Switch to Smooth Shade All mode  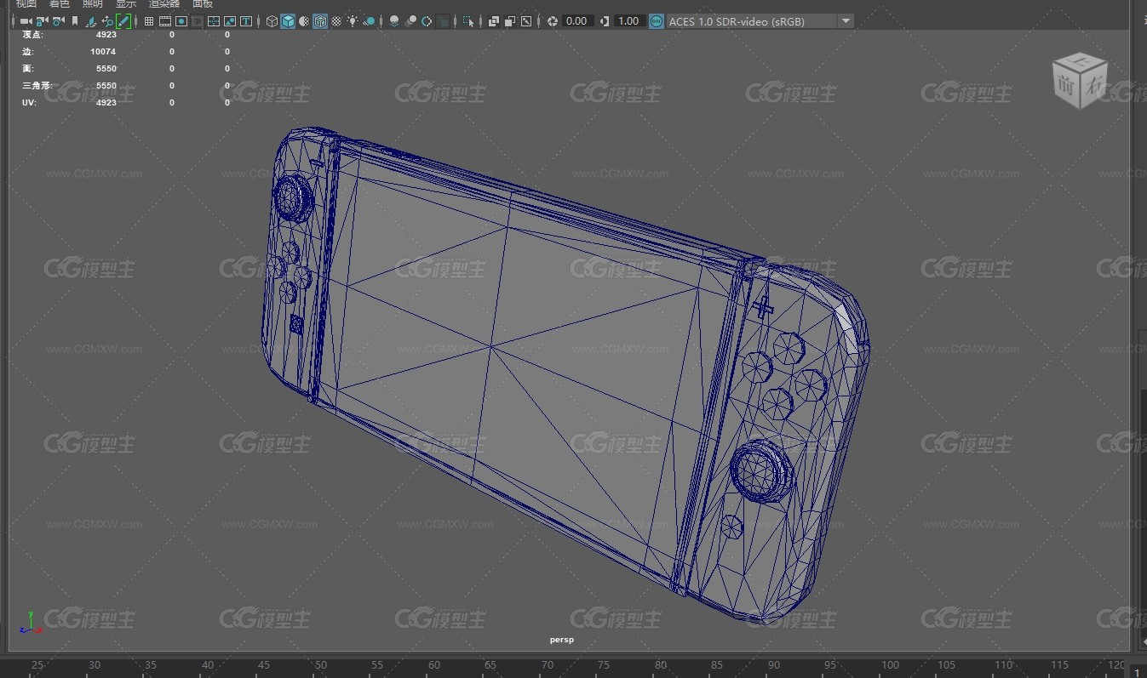(x=288, y=21)
